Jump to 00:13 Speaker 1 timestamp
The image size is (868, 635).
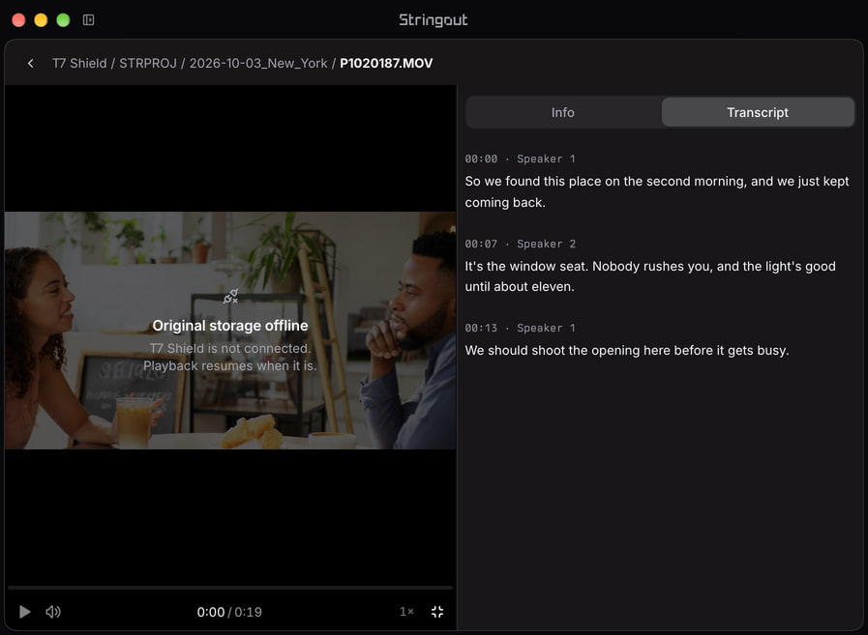[x=520, y=328]
